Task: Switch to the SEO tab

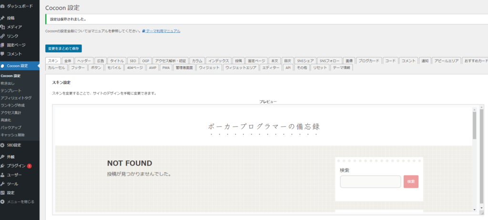Action: pos(133,60)
